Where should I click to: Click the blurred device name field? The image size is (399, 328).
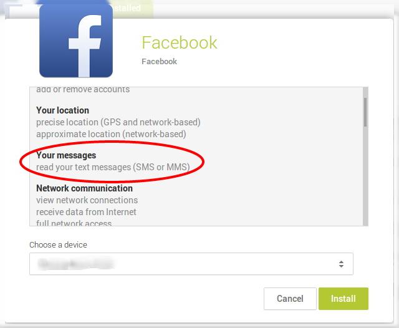(75, 264)
